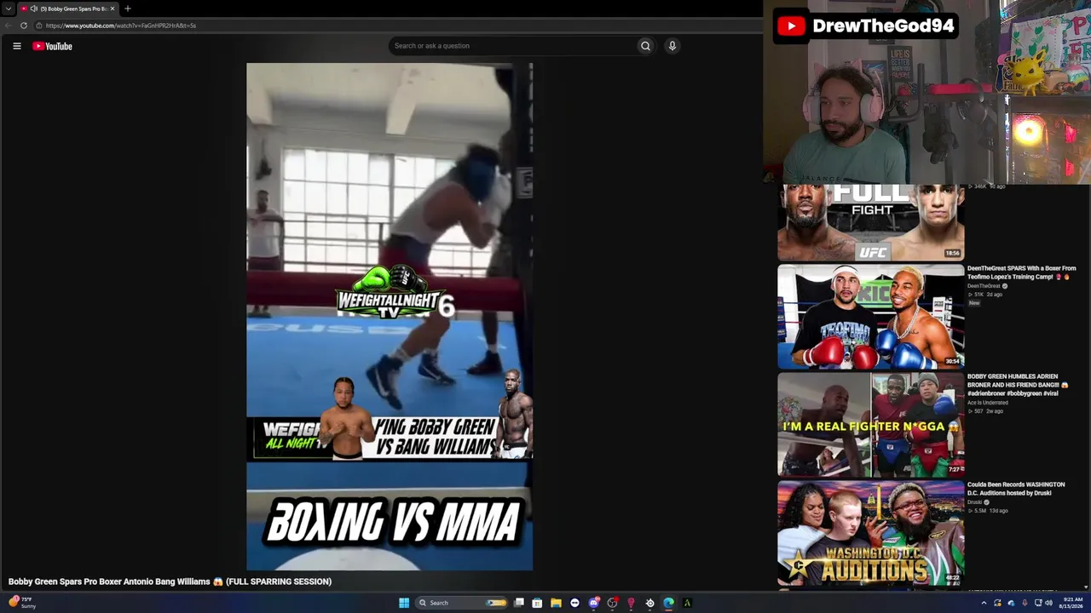Select the youtube.com URL in the address bar
Viewport: 1091px width, 613px height.
pyautogui.click(x=121, y=26)
